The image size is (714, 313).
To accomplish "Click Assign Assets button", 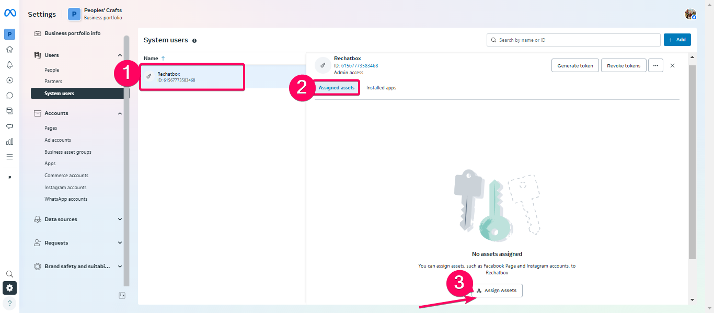I will [497, 291].
